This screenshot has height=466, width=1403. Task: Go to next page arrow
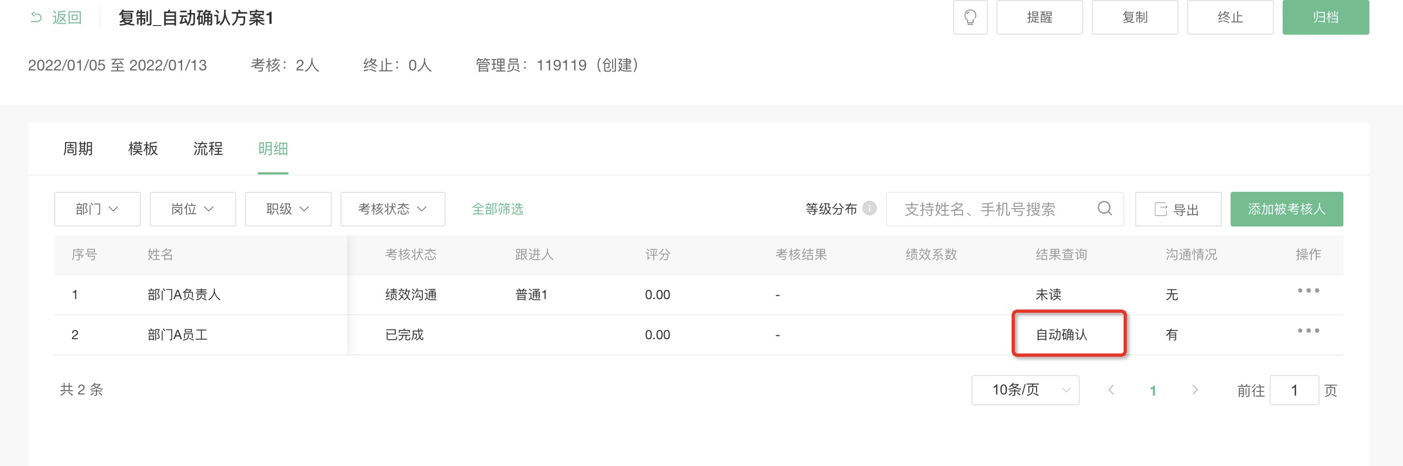(1194, 390)
